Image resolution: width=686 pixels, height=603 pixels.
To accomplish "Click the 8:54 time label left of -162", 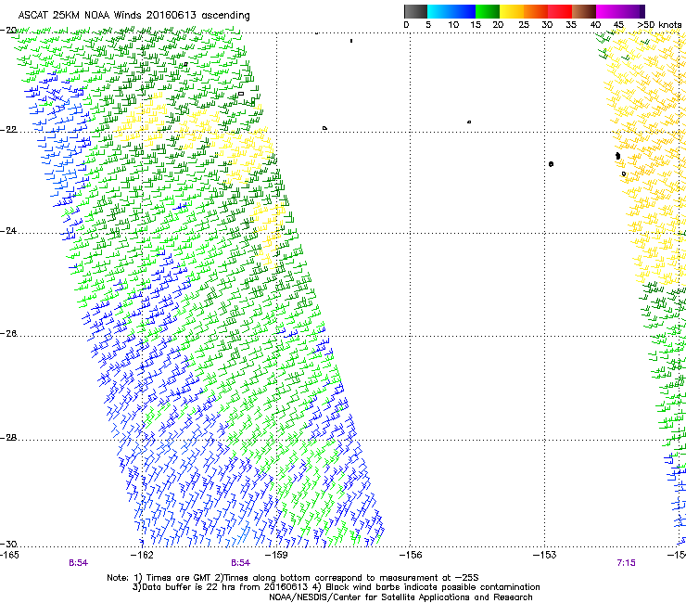I will pyautogui.click(x=78, y=563).
